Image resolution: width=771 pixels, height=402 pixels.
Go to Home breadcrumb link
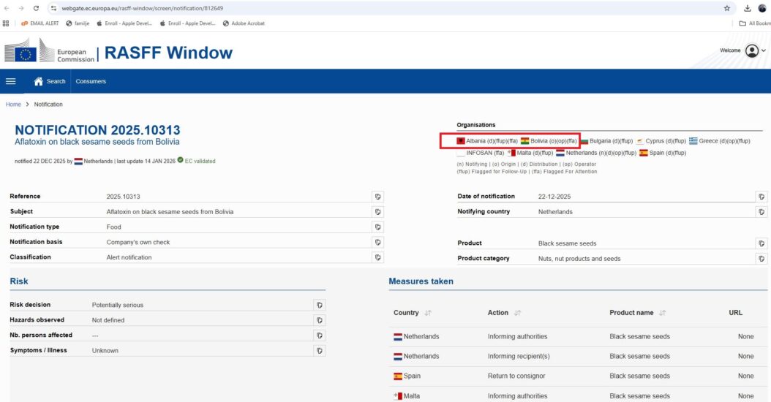click(x=13, y=105)
